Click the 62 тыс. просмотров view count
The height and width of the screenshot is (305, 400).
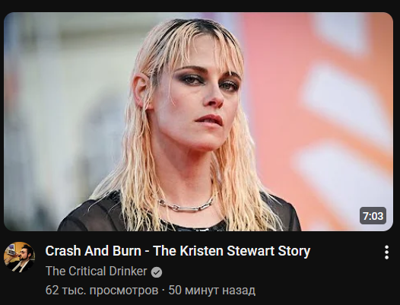pyautogui.click(x=102, y=291)
